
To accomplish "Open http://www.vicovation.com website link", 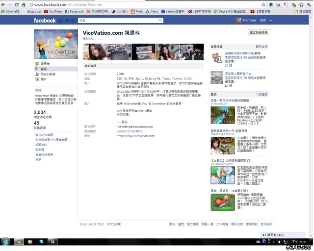I will 135,136.
